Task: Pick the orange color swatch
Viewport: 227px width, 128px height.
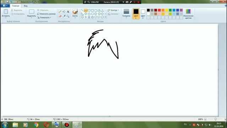Action: 163,10
